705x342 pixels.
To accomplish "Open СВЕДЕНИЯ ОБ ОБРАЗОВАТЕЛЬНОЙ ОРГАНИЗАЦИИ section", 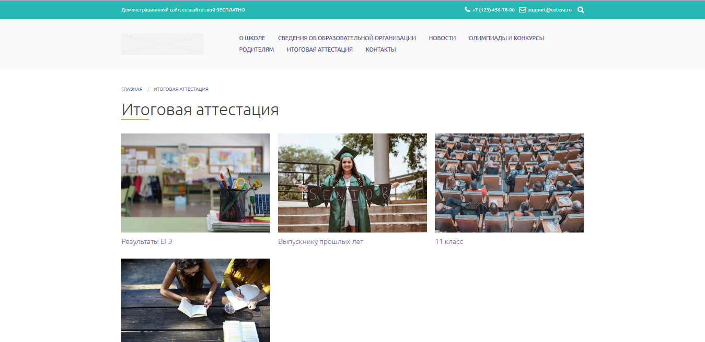I will coord(347,38).
